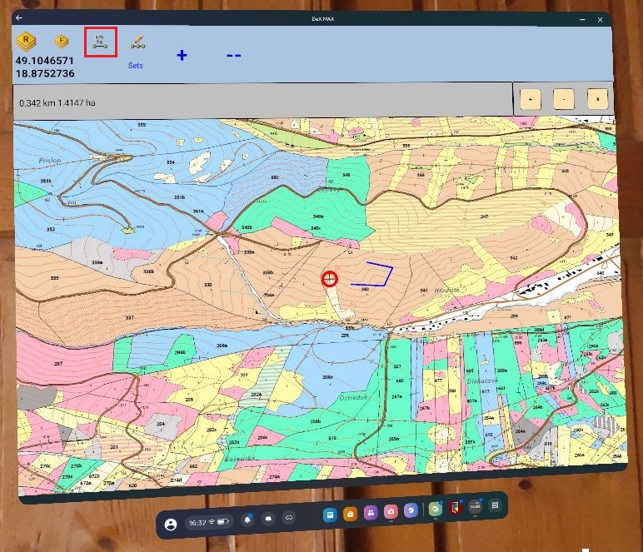643x552 pixels.
Task: Select the pencil line-editing tool
Action: tap(138, 42)
